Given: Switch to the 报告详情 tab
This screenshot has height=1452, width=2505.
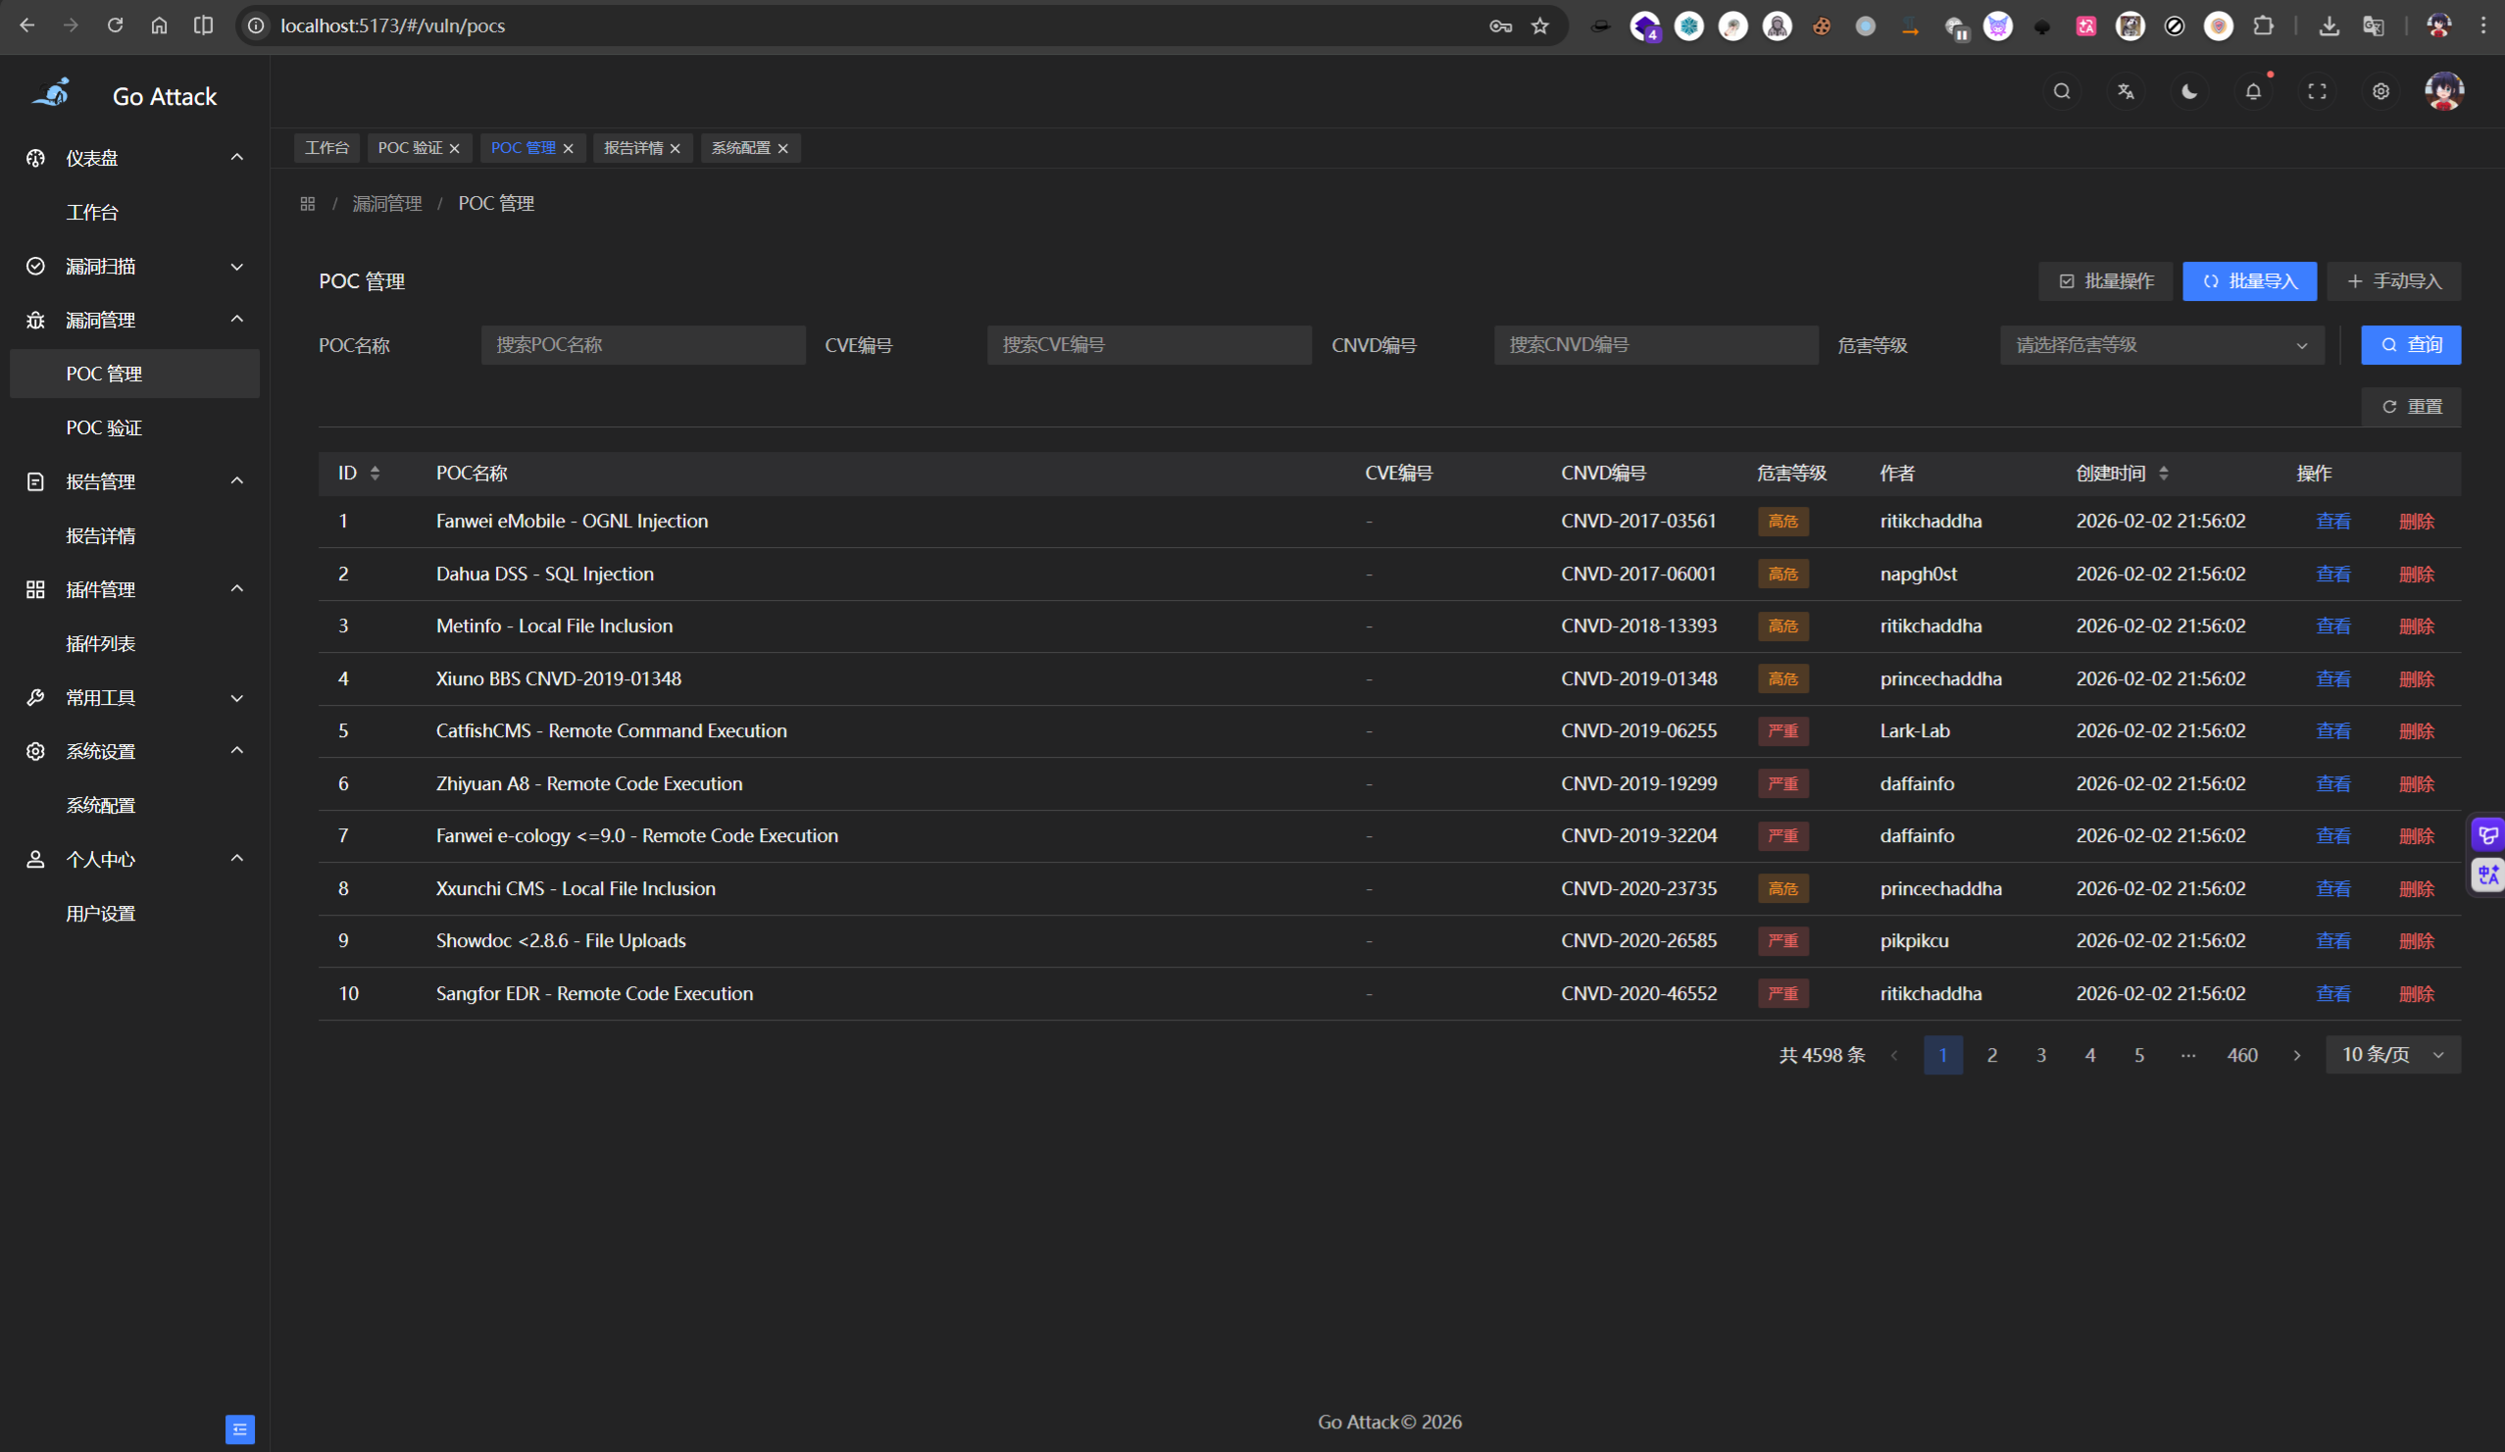Looking at the screenshot, I should click(633, 148).
